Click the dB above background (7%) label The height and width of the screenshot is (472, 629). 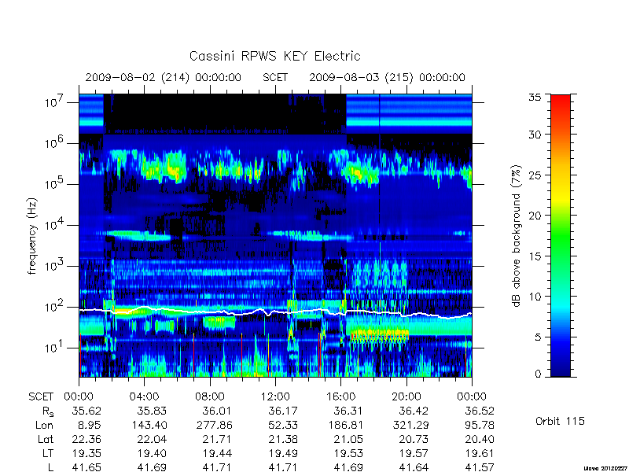517,236
